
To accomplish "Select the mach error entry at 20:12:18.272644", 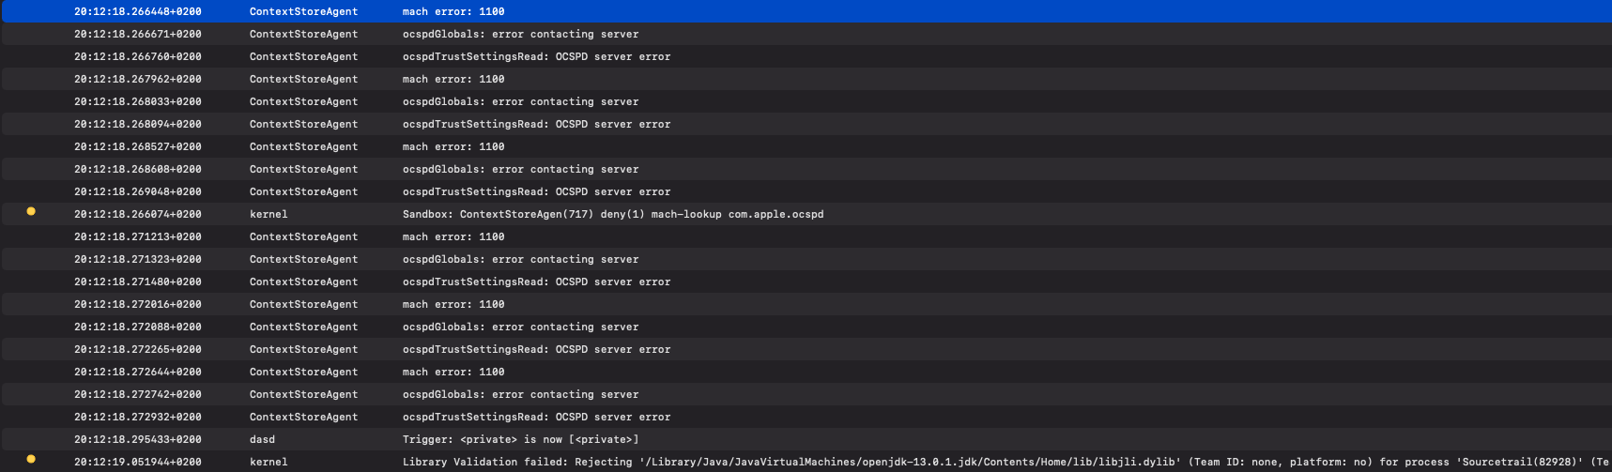I will (806, 372).
